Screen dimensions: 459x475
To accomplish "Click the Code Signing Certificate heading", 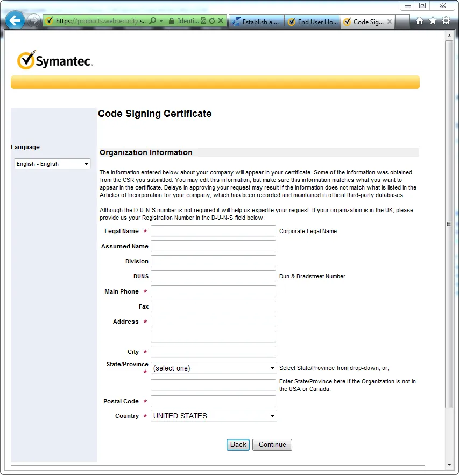I will coord(155,114).
